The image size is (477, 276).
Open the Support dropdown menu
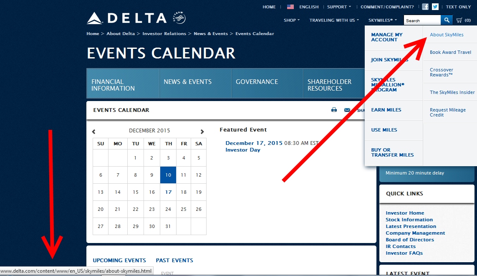(x=339, y=7)
